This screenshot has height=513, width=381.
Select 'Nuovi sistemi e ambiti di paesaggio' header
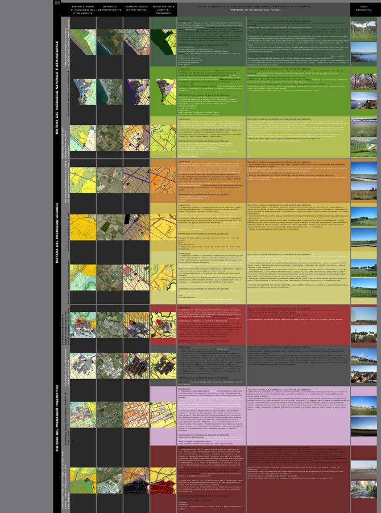click(x=163, y=9)
